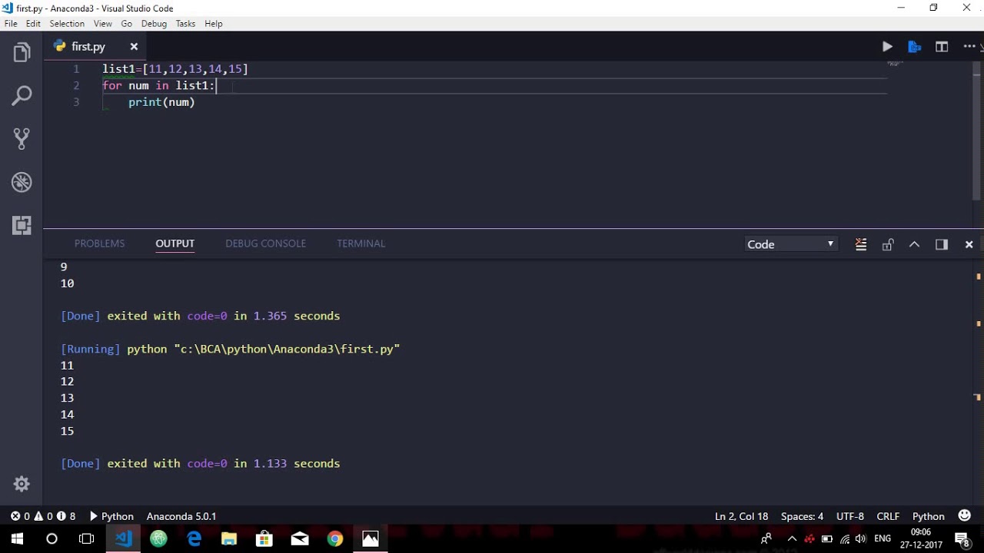Click Ln 2, Col 18 status item

click(741, 516)
